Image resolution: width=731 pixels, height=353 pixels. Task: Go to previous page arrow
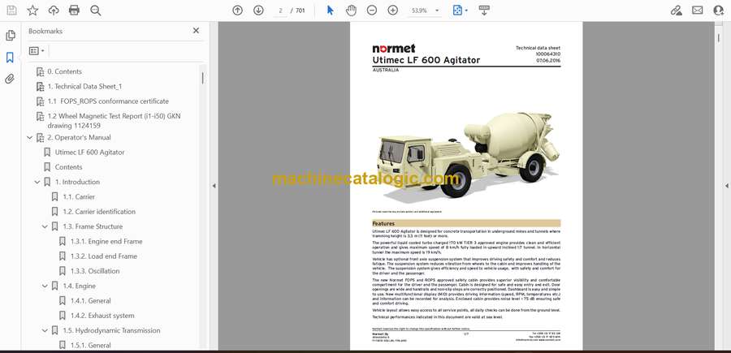(x=237, y=11)
